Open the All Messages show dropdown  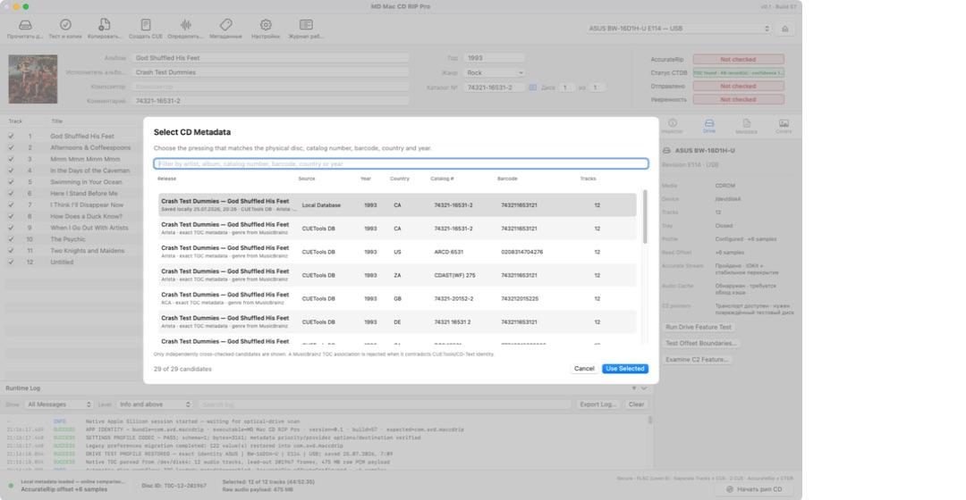[58, 404]
